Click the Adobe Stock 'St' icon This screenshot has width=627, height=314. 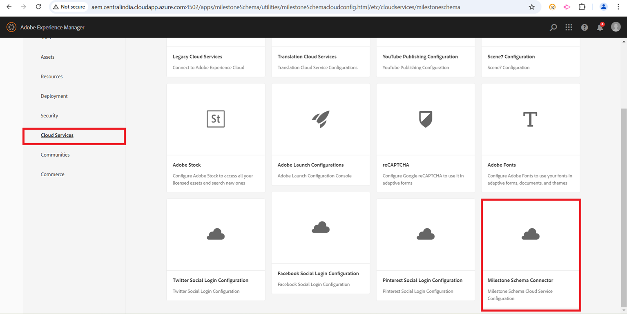click(216, 119)
